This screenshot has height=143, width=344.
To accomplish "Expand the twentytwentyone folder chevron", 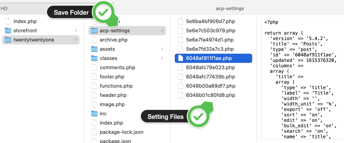I will click(x=76, y=40).
